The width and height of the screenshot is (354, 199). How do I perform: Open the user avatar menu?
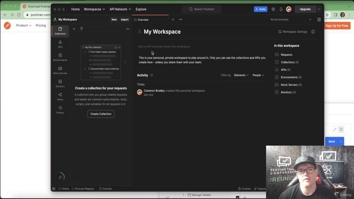[x=289, y=9]
